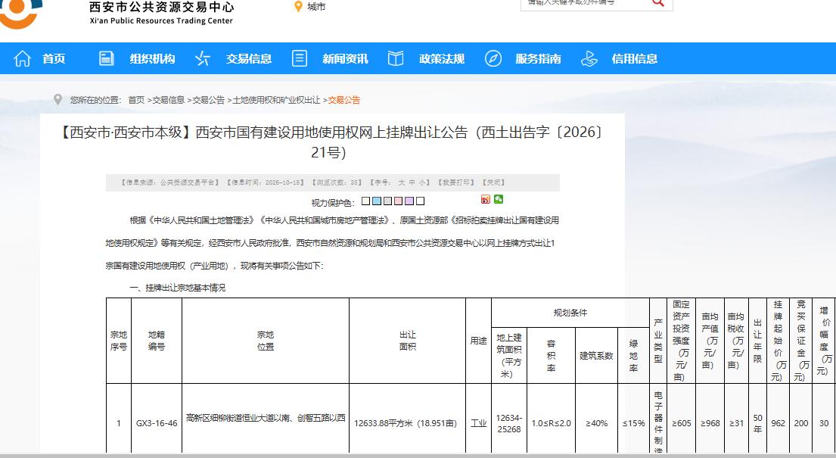
Task: Click the 信息来源: 公共资源交易平台 text
Action: tap(170, 182)
